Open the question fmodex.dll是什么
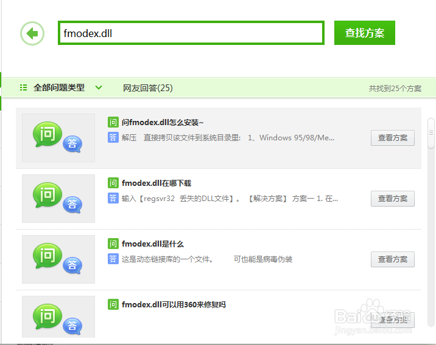436x345 pixels. [153, 244]
